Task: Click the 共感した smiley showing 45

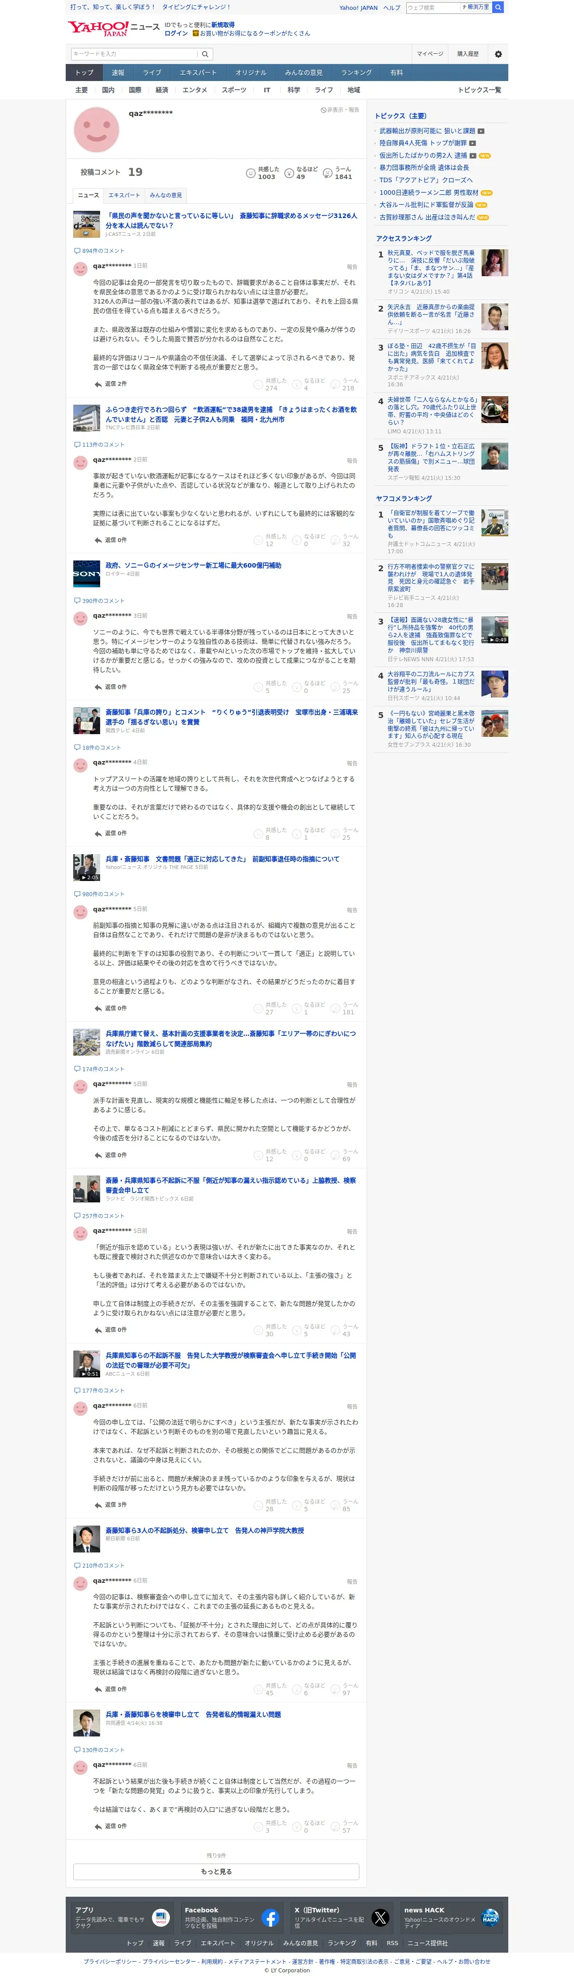Action: click(258, 1689)
